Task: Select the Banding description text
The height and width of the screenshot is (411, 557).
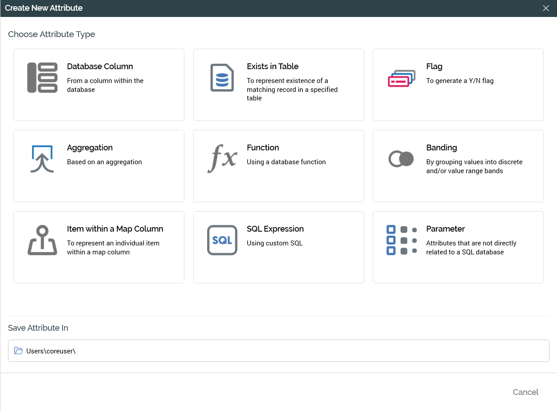Action: click(474, 166)
